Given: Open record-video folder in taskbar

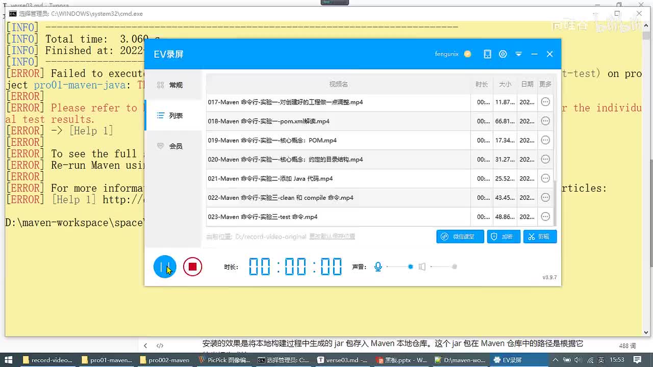Looking at the screenshot, I should click(47, 360).
